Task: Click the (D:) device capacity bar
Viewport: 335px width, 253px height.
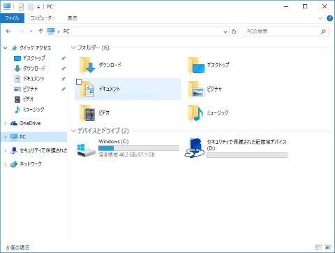Action: pos(247,155)
